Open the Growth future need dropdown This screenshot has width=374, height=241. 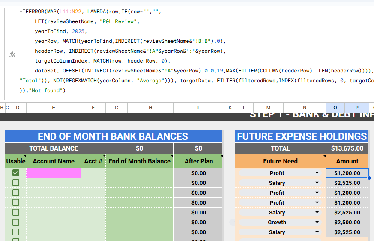tap(317, 222)
